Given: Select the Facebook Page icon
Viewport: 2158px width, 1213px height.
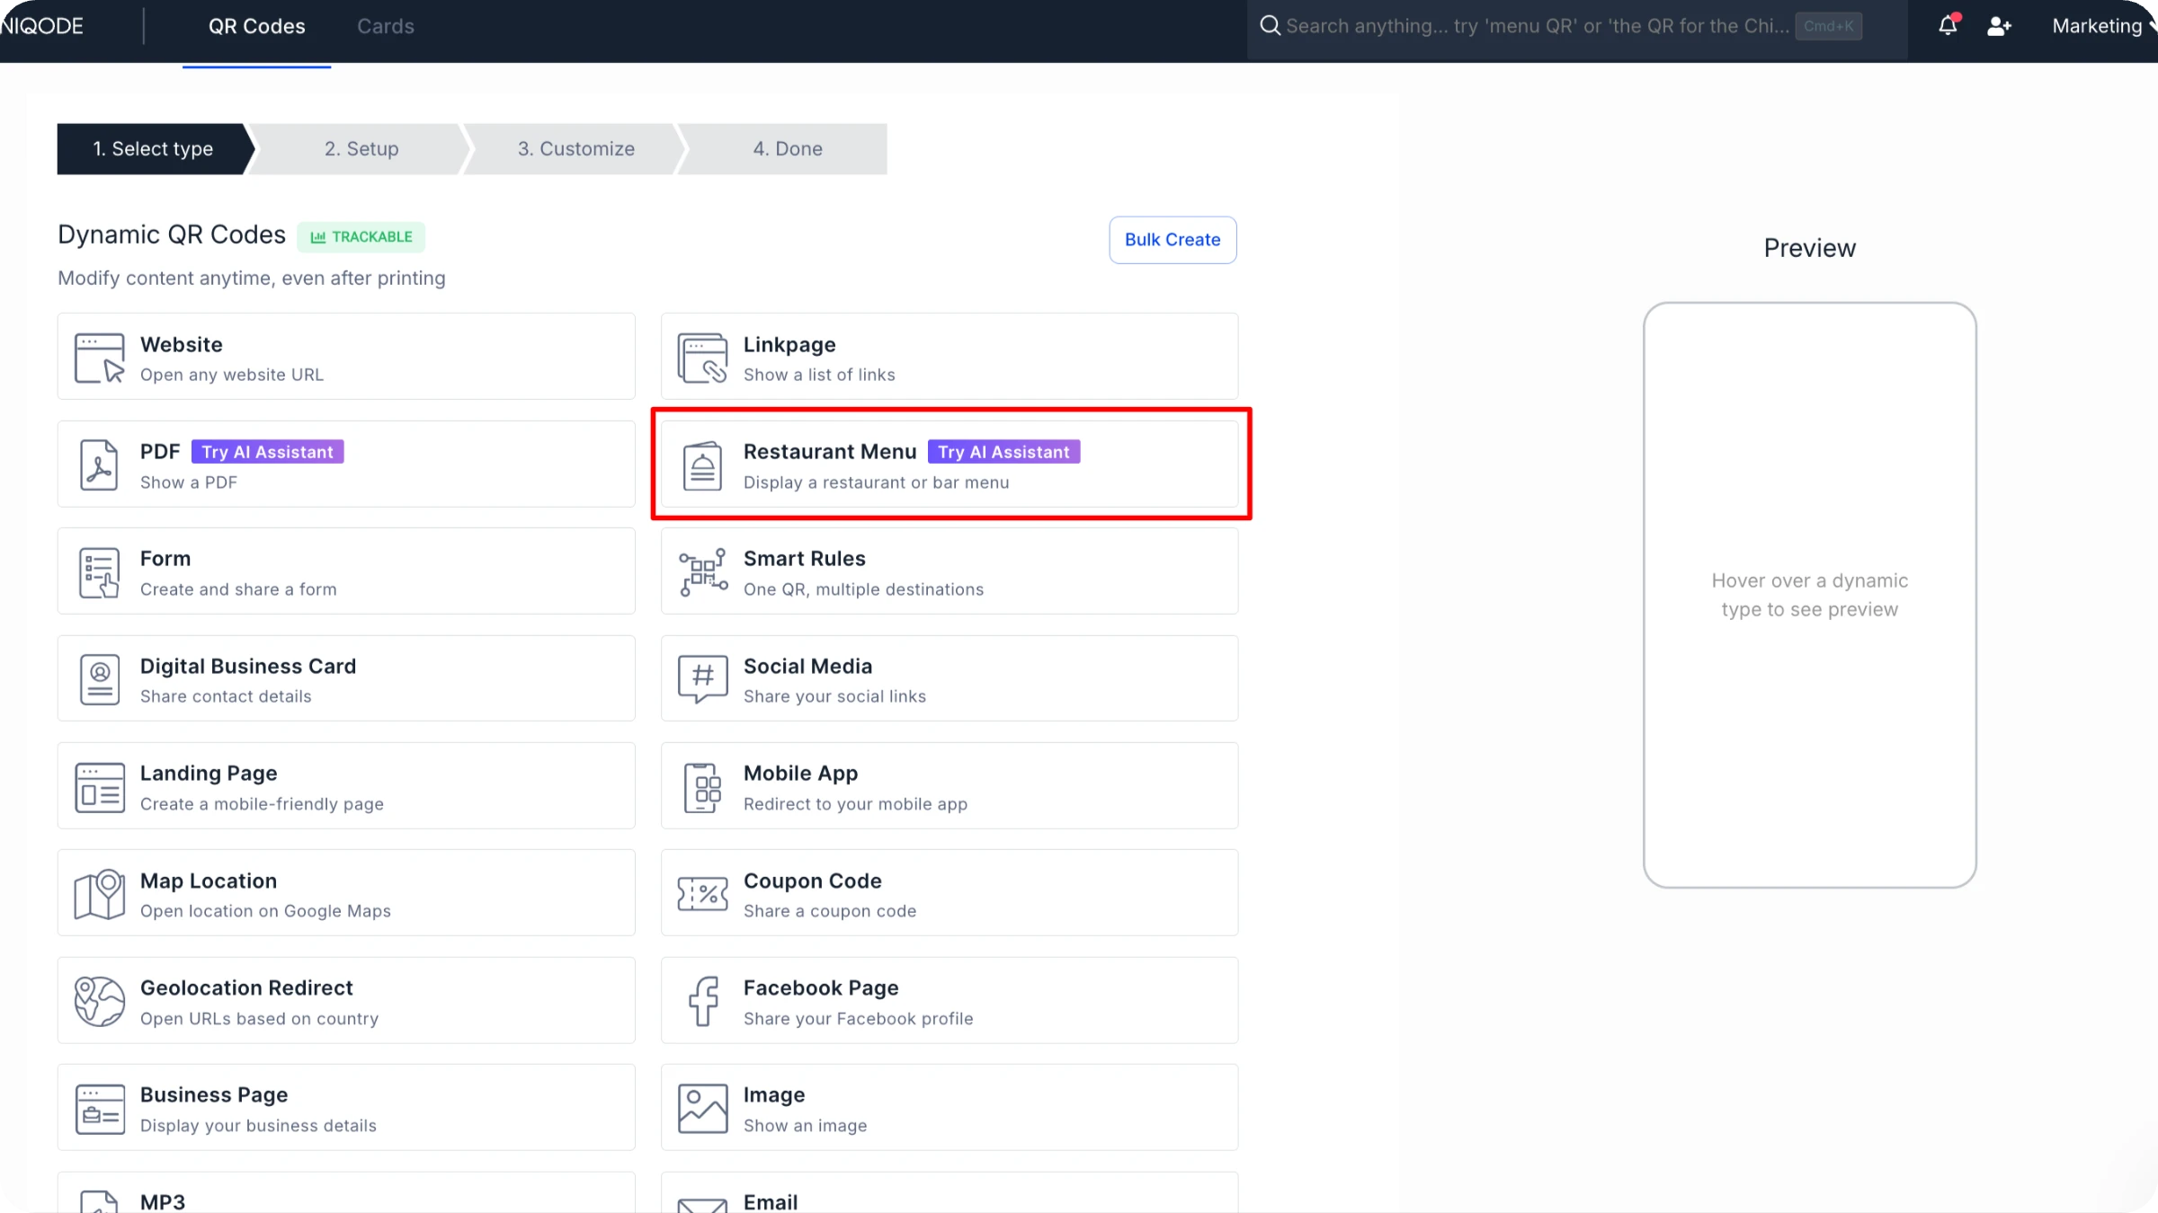Looking at the screenshot, I should pyautogui.click(x=703, y=1001).
